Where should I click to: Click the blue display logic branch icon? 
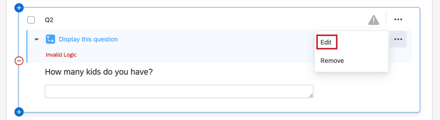[x=50, y=39]
